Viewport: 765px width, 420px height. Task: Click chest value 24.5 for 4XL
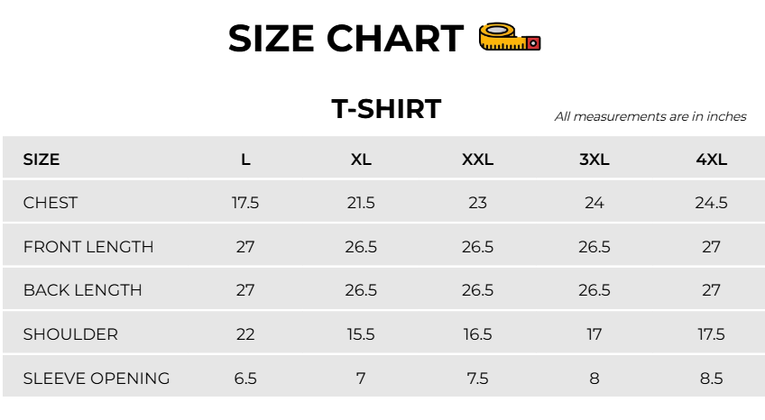click(712, 203)
